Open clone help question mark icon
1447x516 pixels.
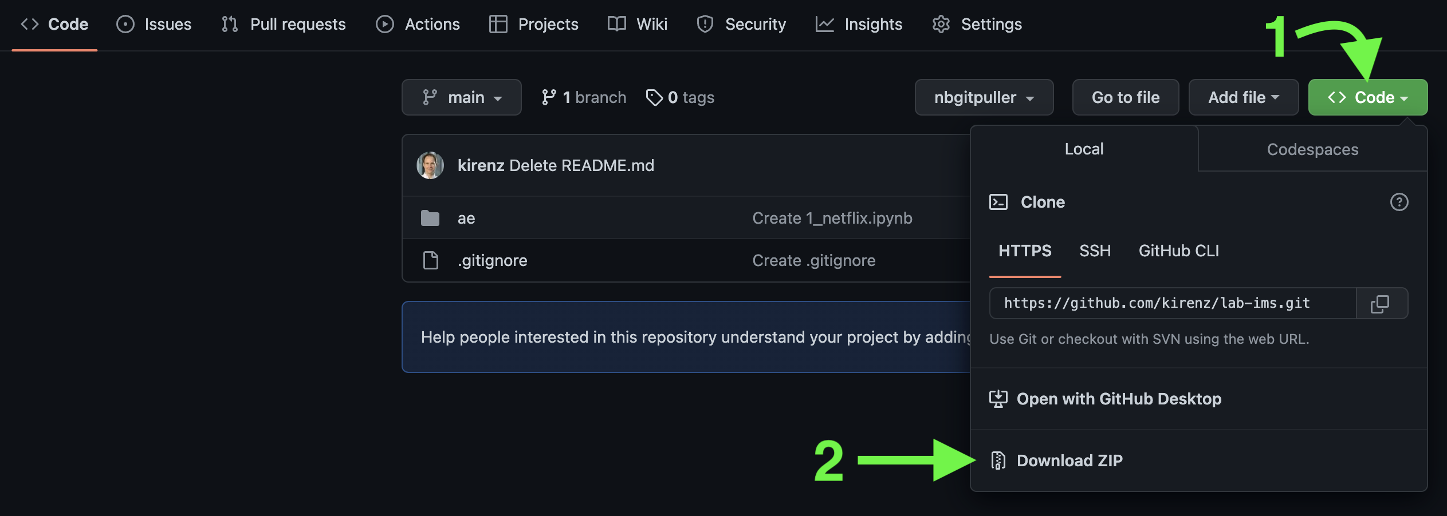pyautogui.click(x=1399, y=202)
